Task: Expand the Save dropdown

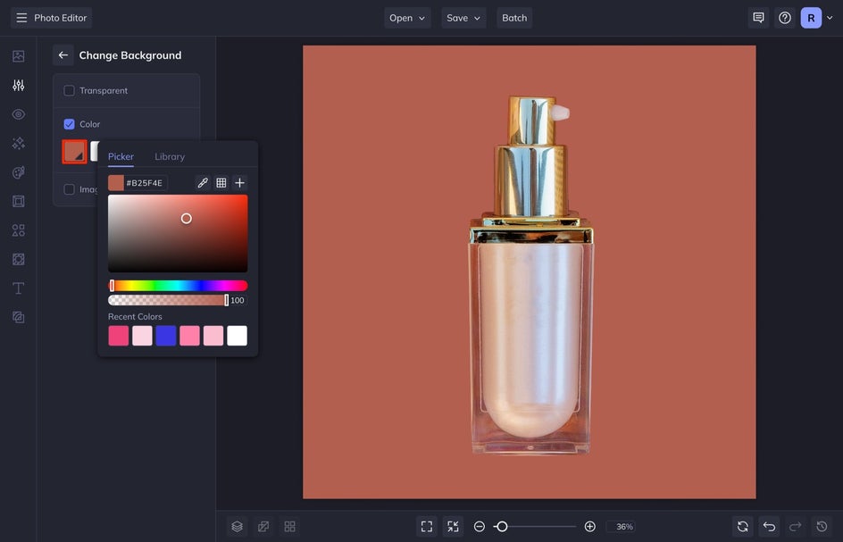Action: [463, 18]
